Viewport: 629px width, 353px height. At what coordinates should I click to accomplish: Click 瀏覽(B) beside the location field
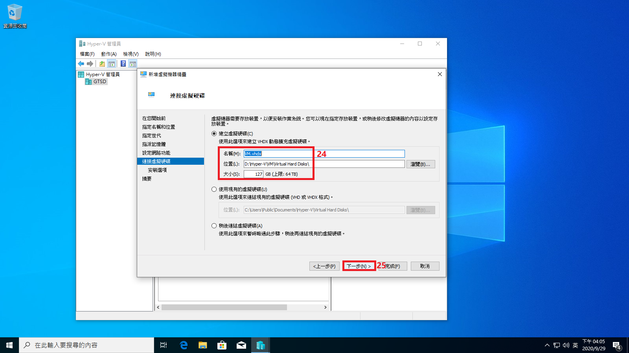pos(420,164)
